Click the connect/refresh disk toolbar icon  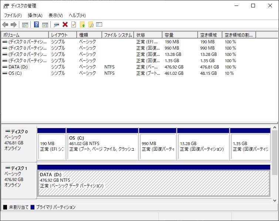(57, 25)
